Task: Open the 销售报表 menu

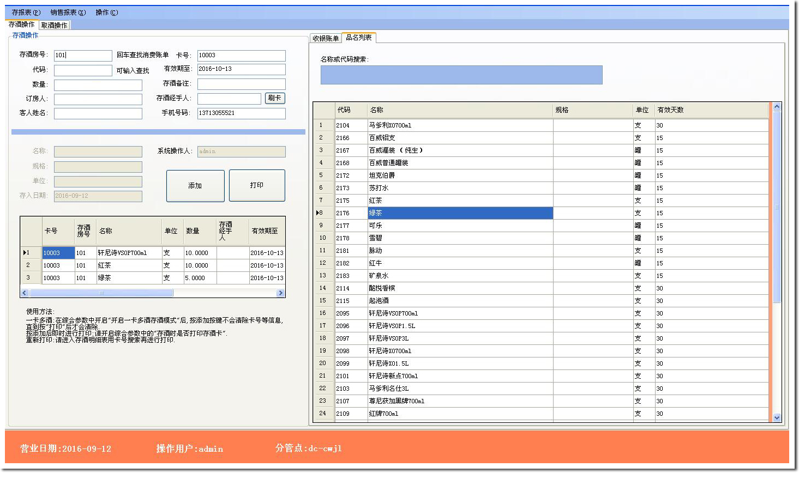Action: [x=68, y=13]
